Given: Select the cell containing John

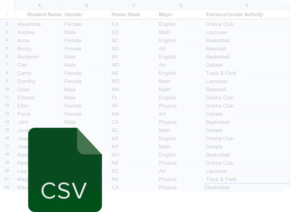Looking at the screenshot, I should (x=39, y=122).
